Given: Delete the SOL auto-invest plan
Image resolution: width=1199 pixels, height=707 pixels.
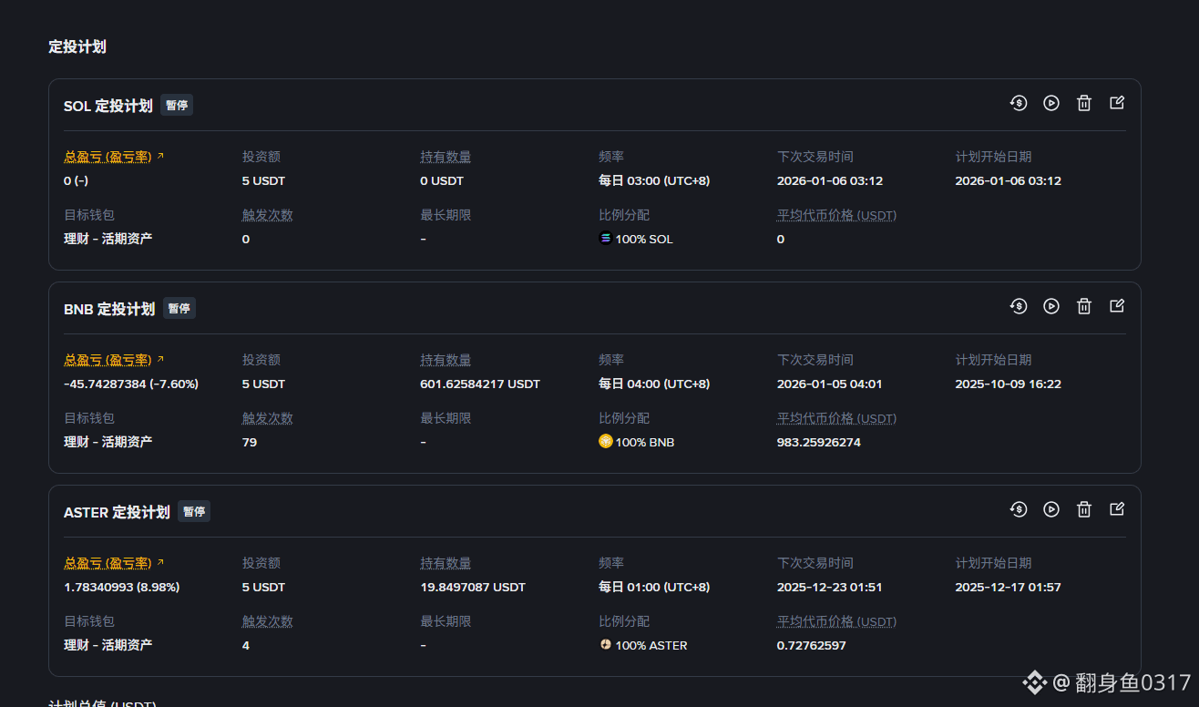Looking at the screenshot, I should (1084, 103).
